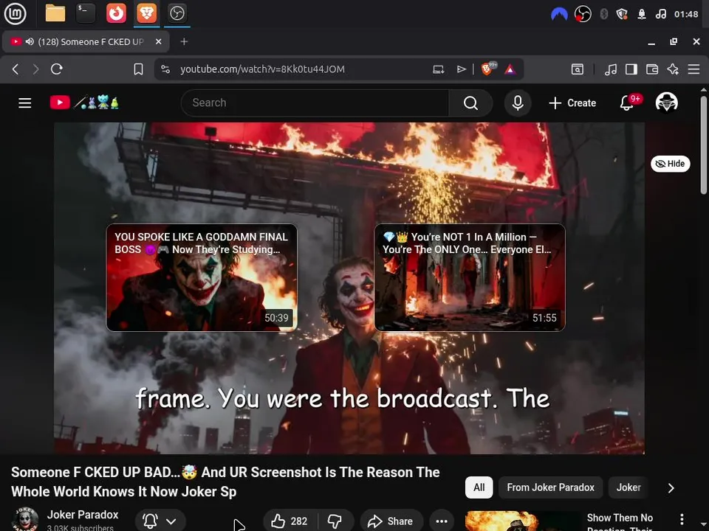Mute the tab via its speaker icon
709x531 pixels.
30,41
